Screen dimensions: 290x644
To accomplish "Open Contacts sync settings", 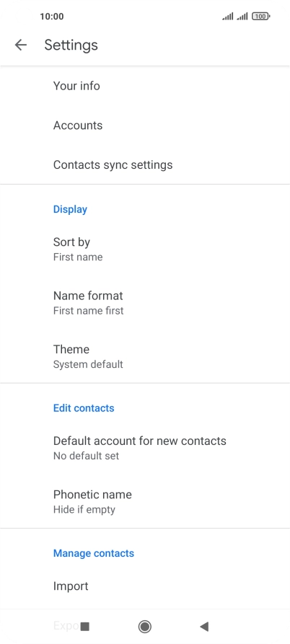I will pyautogui.click(x=145, y=164).
